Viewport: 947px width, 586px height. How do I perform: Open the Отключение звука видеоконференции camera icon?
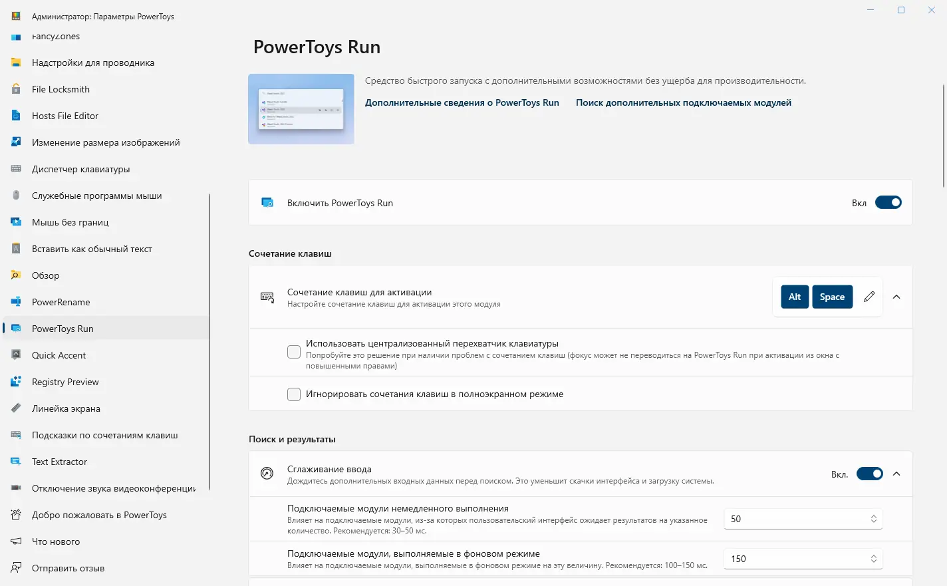[x=16, y=488]
